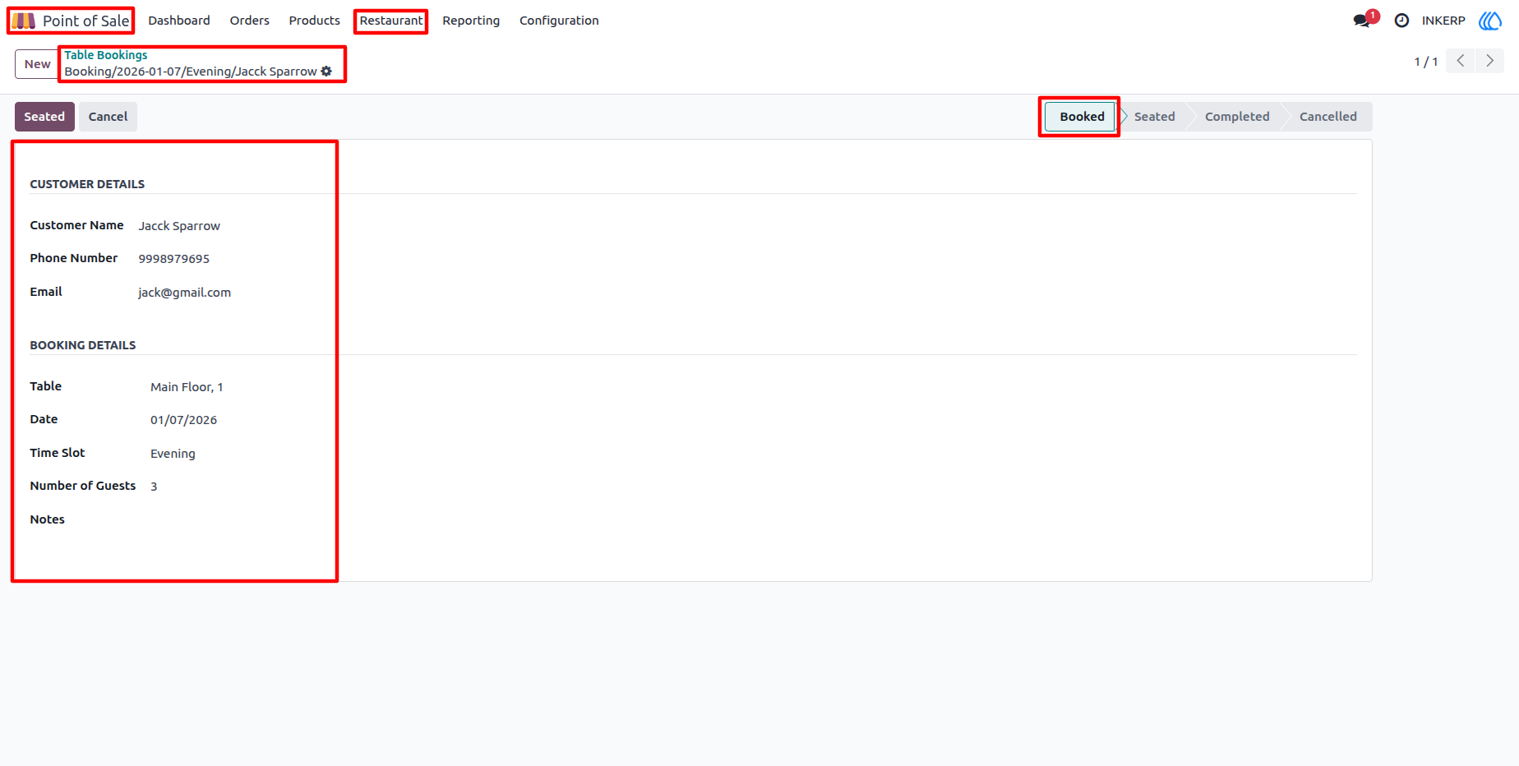Click the blue user avatar icon
Viewport: 1519px width, 766px height.
point(1490,21)
